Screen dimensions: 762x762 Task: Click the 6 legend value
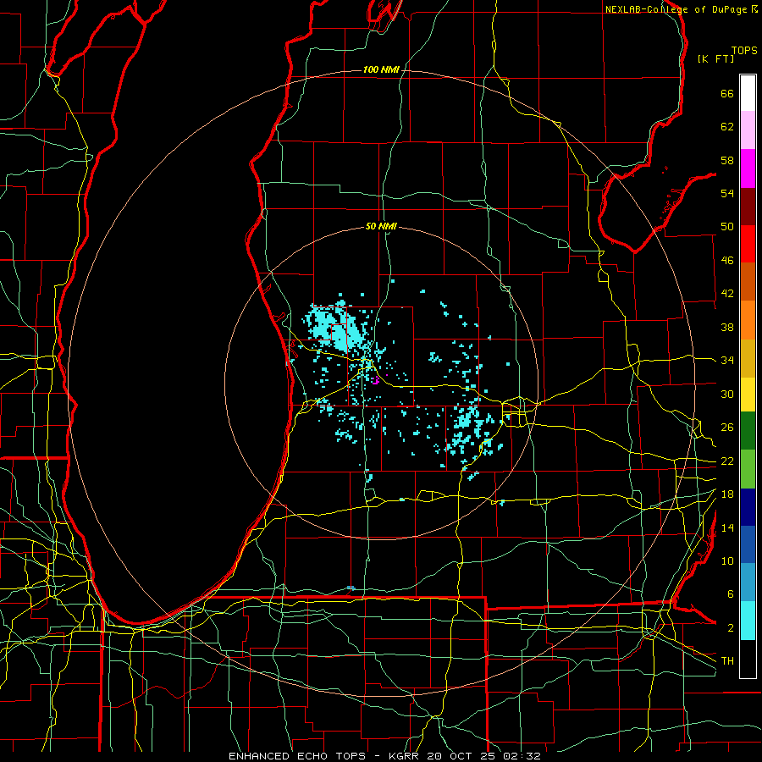click(731, 594)
